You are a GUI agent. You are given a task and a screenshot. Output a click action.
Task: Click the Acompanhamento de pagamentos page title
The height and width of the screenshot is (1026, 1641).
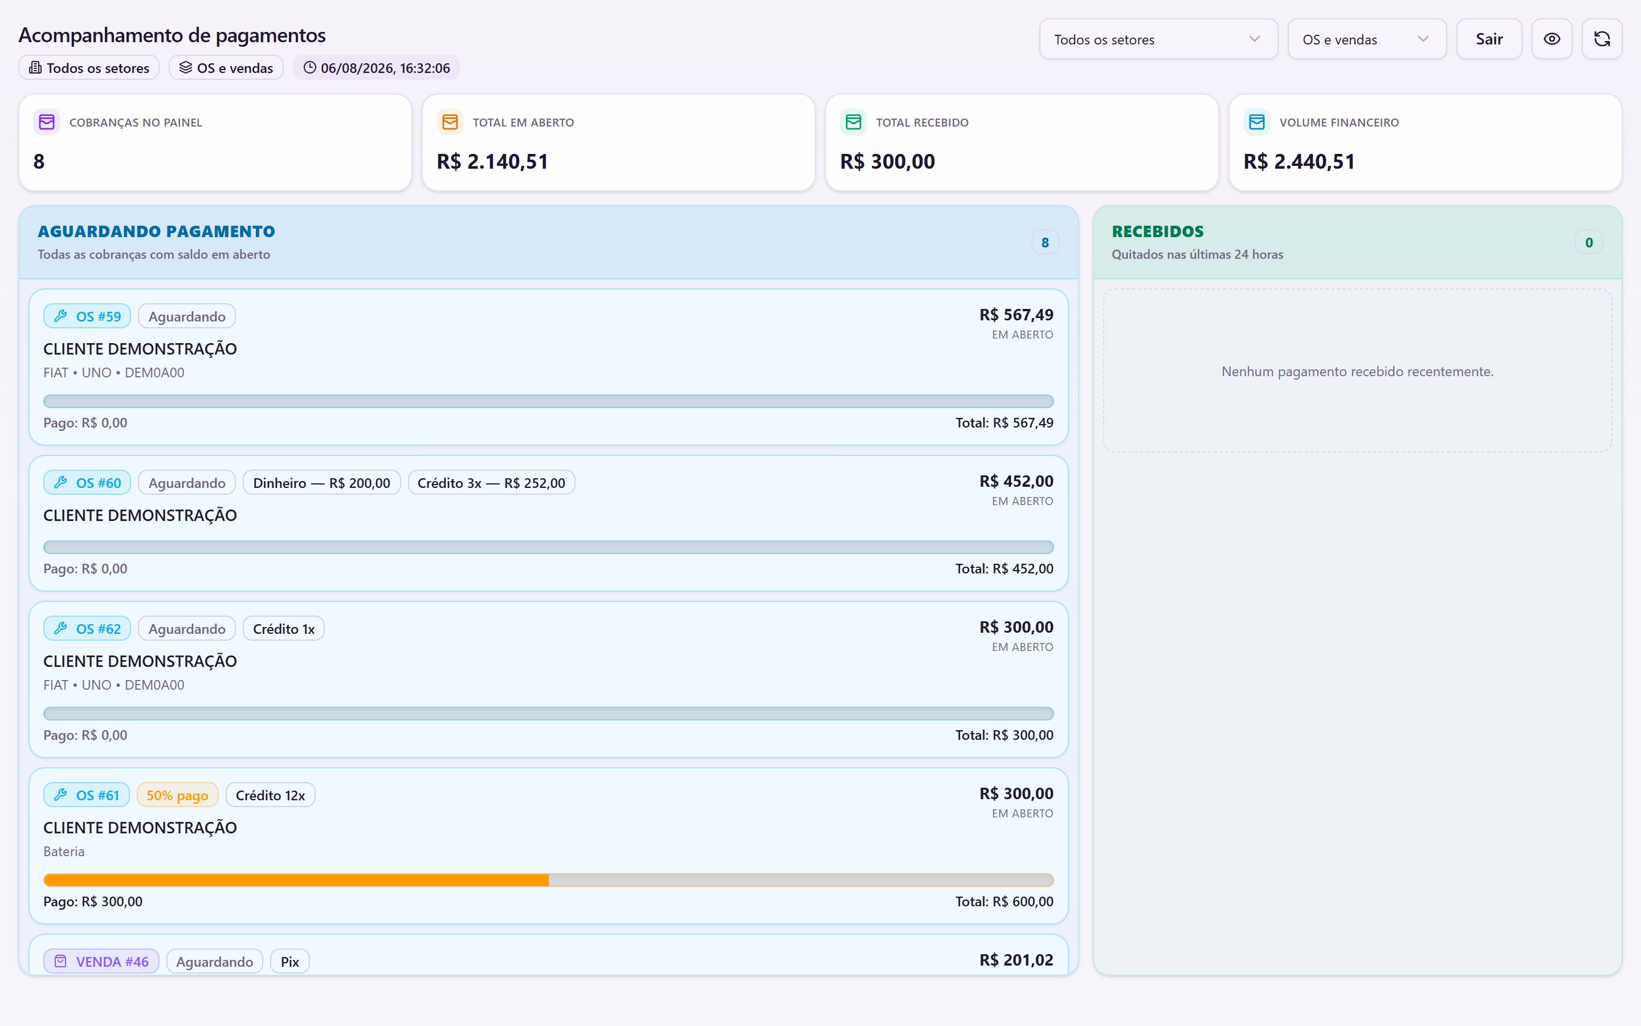pos(172,35)
